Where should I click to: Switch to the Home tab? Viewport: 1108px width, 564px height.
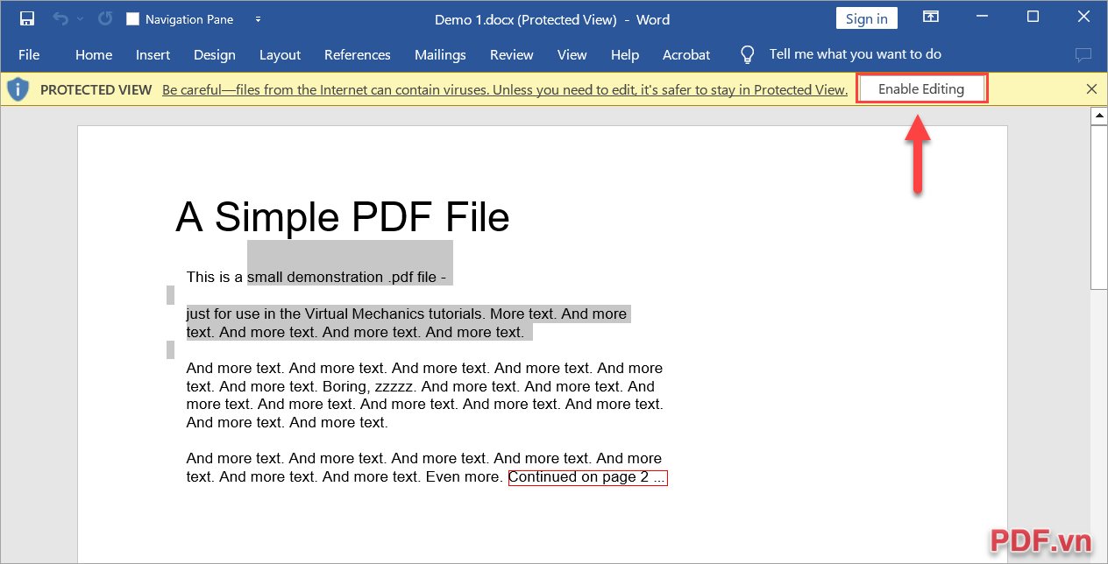[x=94, y=54]
